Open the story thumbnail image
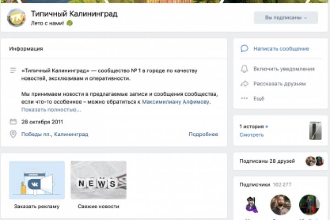The width and height of the screenshot is (330, 220). tap(315, 131)
